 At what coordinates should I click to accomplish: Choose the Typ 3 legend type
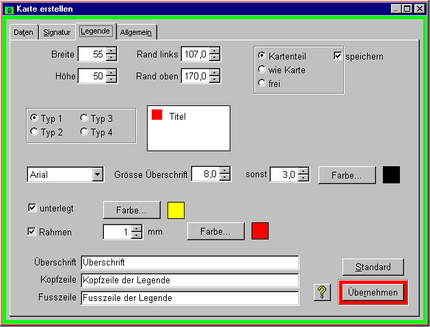click(x=85, y=118)
